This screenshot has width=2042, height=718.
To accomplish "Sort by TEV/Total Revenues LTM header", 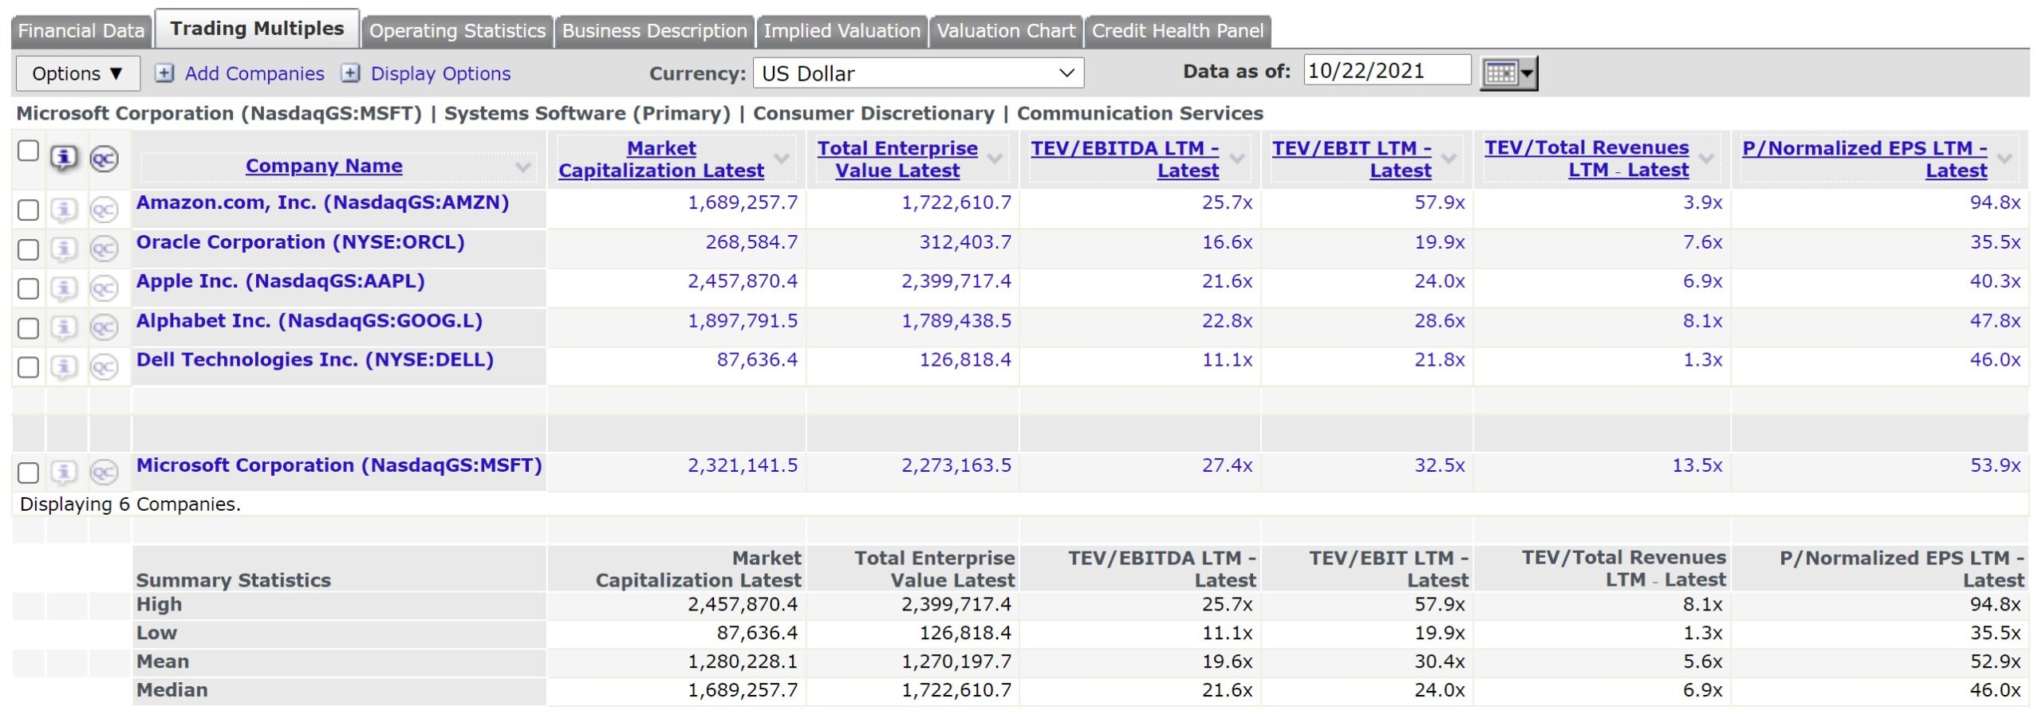I will pos(1587,159).
